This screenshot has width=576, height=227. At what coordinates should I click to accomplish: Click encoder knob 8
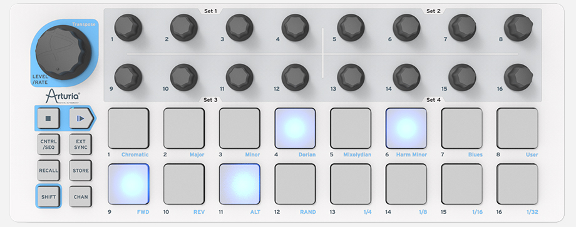518,28
